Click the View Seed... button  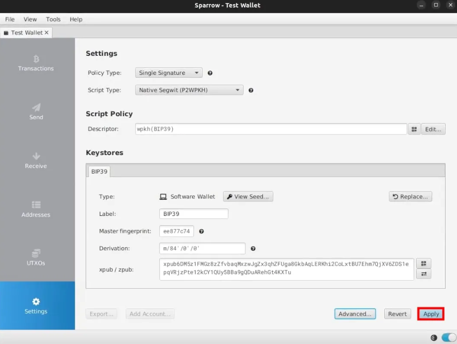(248, 196)
